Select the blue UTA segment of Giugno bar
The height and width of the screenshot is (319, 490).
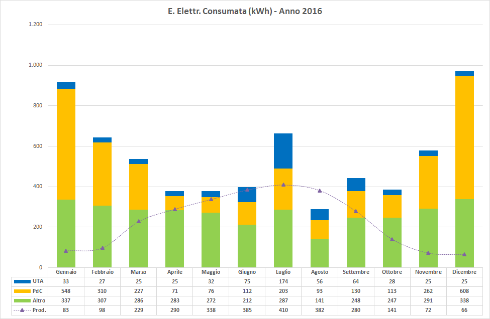pos(247,195)
